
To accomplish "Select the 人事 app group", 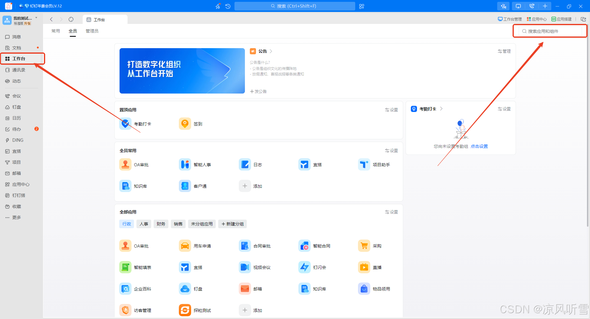I will click(x=144, y=224).
